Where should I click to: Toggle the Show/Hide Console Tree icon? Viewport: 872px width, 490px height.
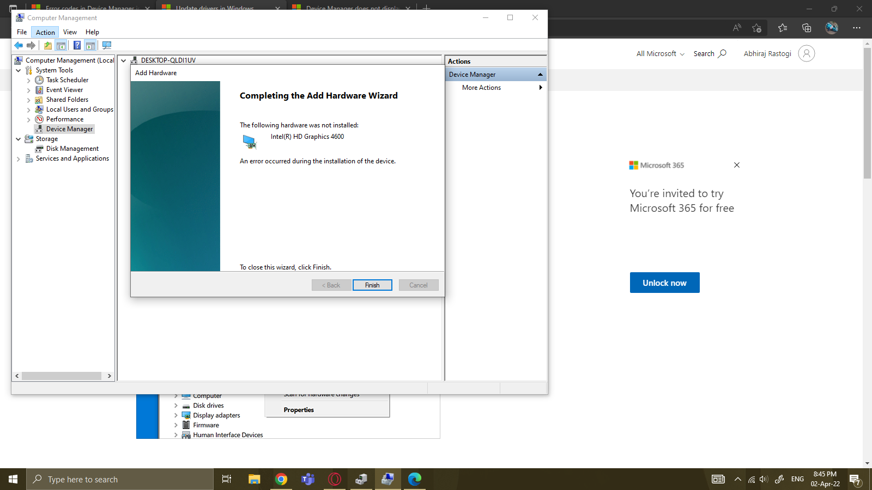tap(60, 45)
